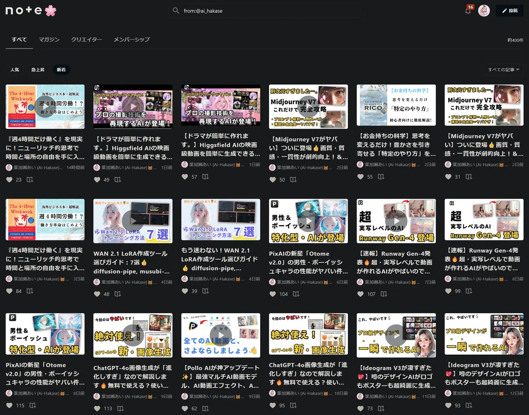This screenshot has height=415, width=529.
Task: Switch to the すべて tab
Action: click(19, 39)
